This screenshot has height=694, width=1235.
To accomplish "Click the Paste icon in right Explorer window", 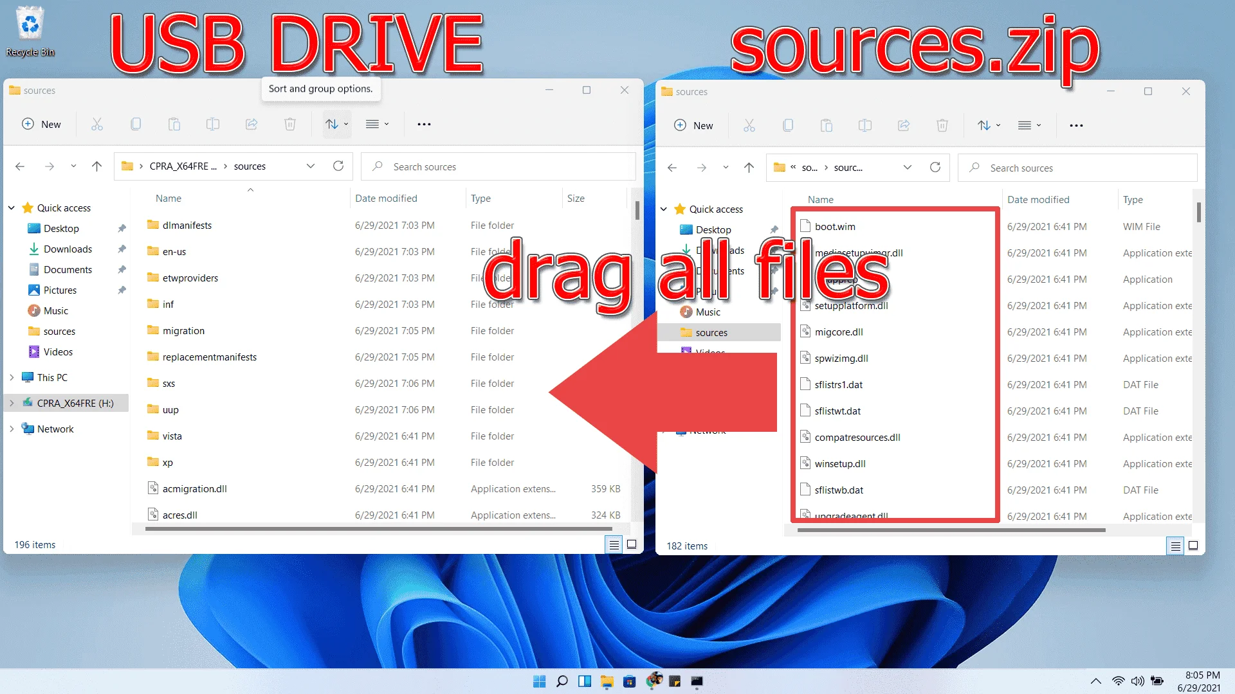I will click(827, 125).
